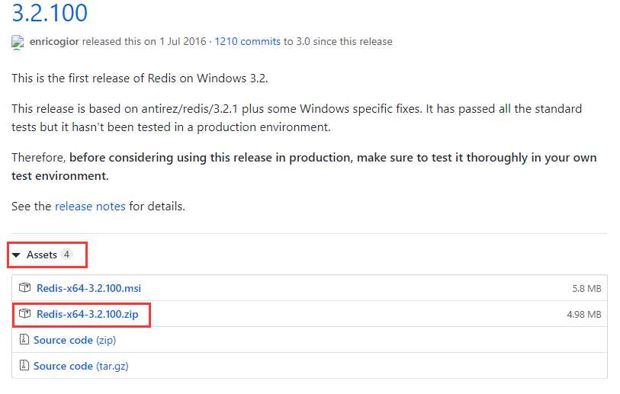Click the 5.8 MB file size

coord(586,289)
